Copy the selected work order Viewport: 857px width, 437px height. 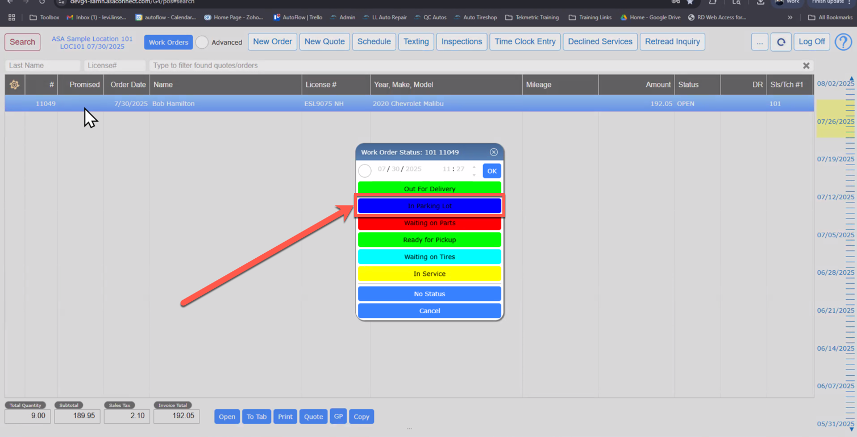click(x=361, y=417)
